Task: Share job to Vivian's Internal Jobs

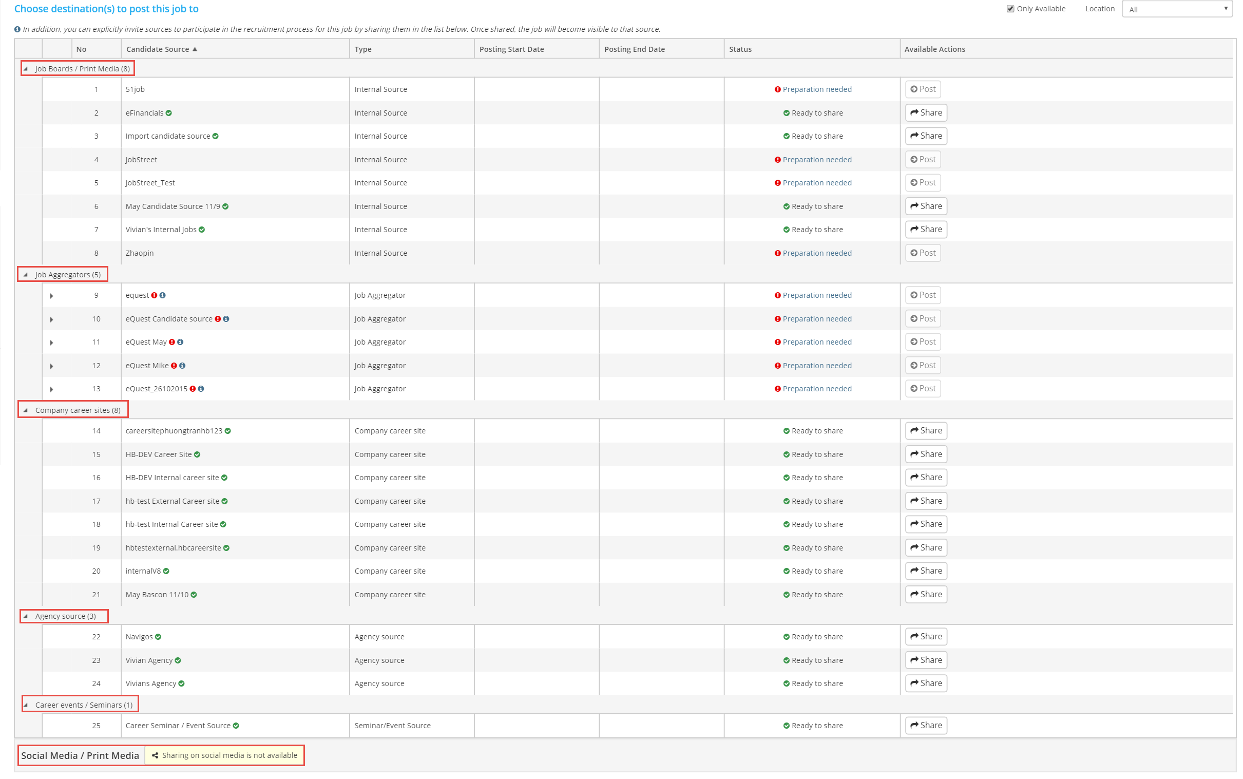Action: click(926, 229)
